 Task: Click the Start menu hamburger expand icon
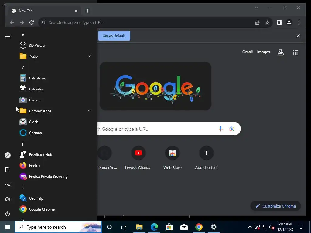point(8,35)
